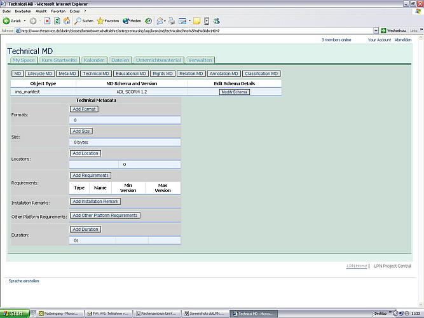424x318 pixels.
Task: Open the Extras menu
Action: 74,11
